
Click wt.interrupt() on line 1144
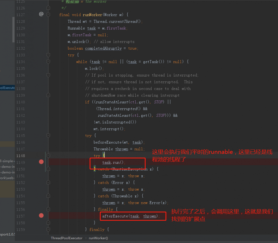108,129
